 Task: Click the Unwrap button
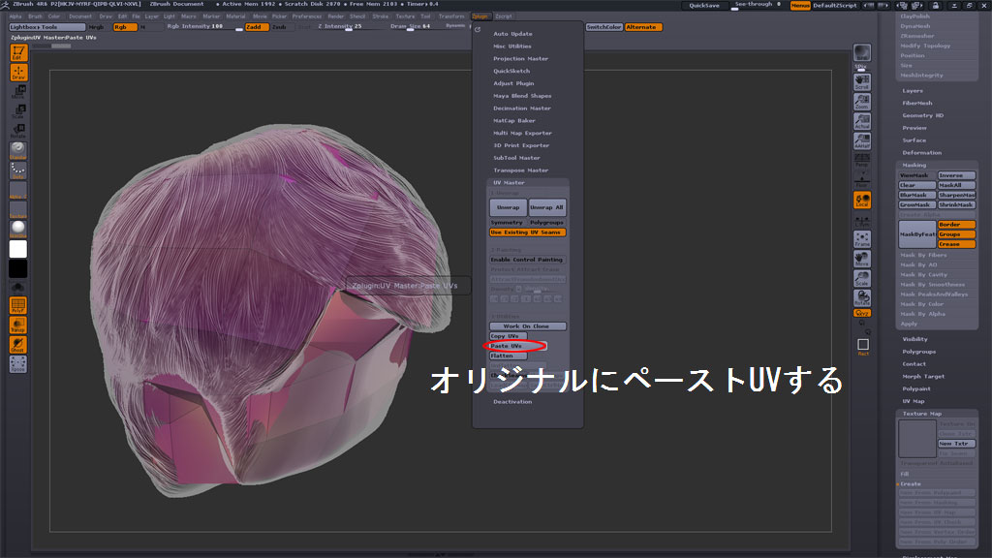click(x=508, y=207)
